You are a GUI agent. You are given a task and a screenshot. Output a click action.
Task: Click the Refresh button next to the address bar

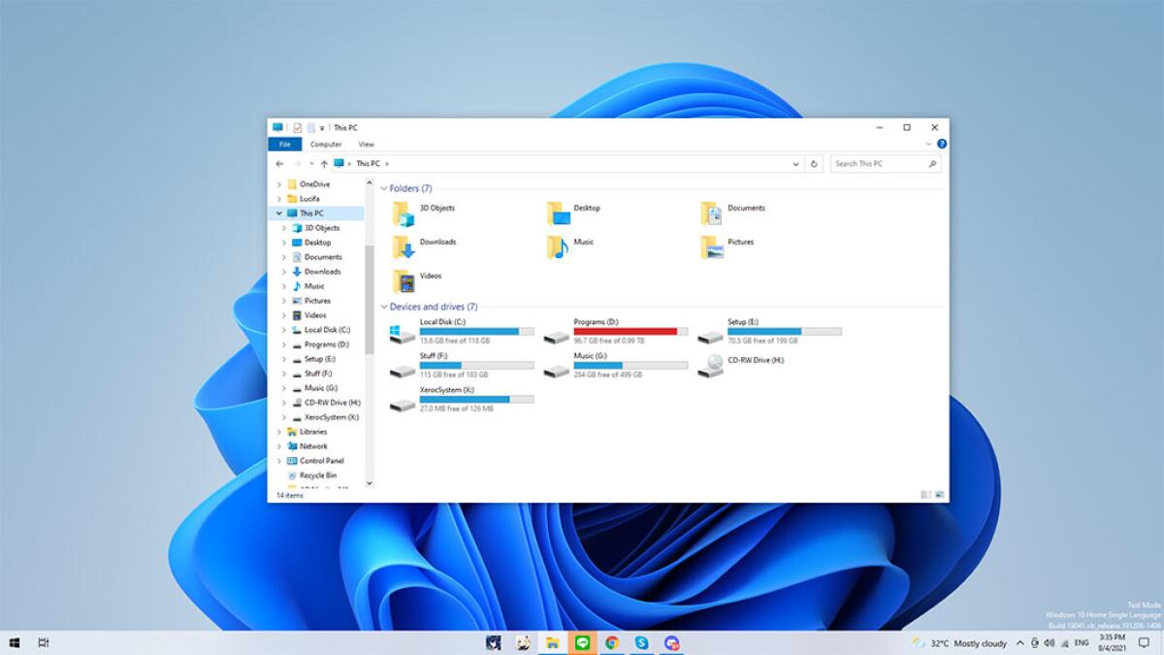click(814, 163)
